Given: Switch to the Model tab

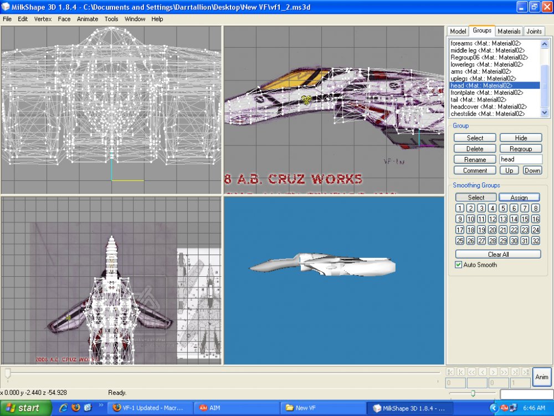Looking at the screenshot, I should click(x=458, y=31).
